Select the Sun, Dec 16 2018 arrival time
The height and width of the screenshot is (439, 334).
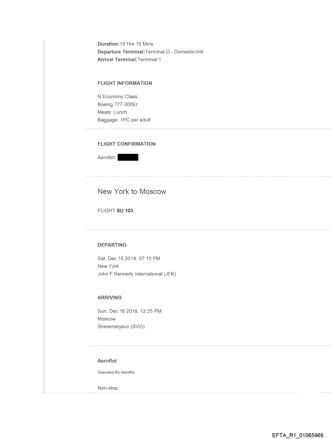point(129,311)
